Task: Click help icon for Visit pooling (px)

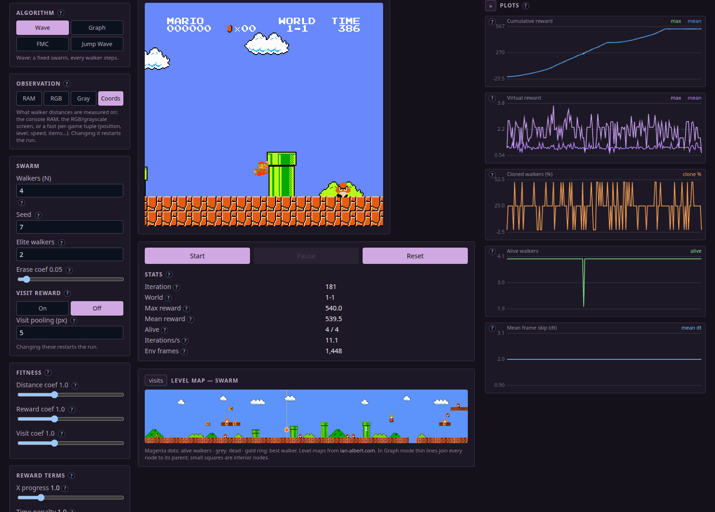Action: tap(74, 321)
